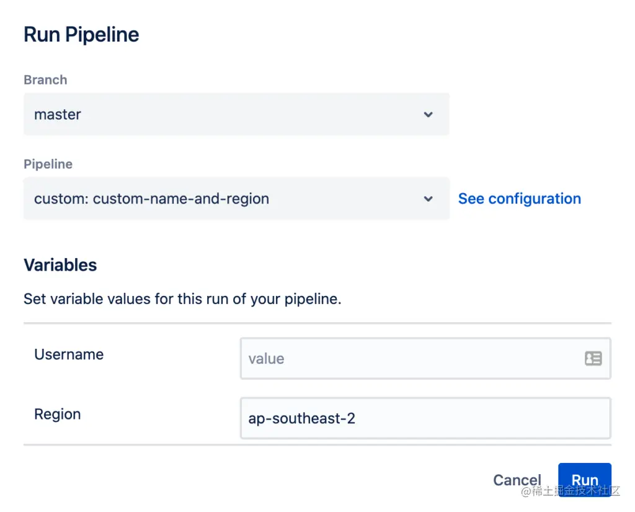Click the 'custom: custom-name-and-region' pipeline text
Screen dimensions: 635x512
(151, 199)
